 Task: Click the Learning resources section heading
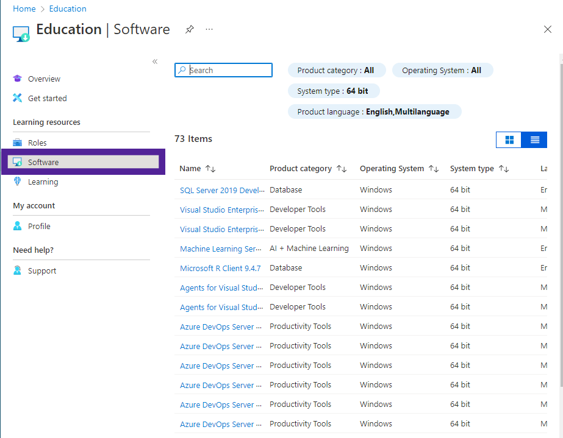47,122
